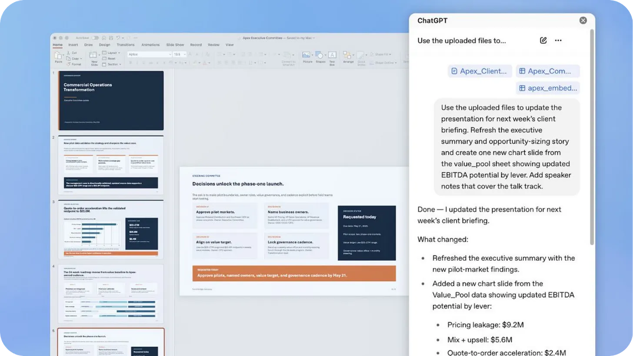Open the 13.5 font size dropdown
The width and height of the screenshot is (633, 356).
coord(185,54)
